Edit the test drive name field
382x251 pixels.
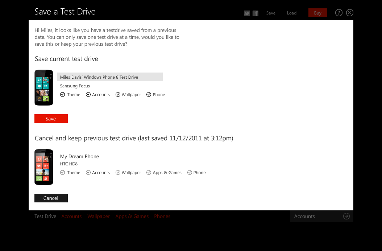point(110,77)
